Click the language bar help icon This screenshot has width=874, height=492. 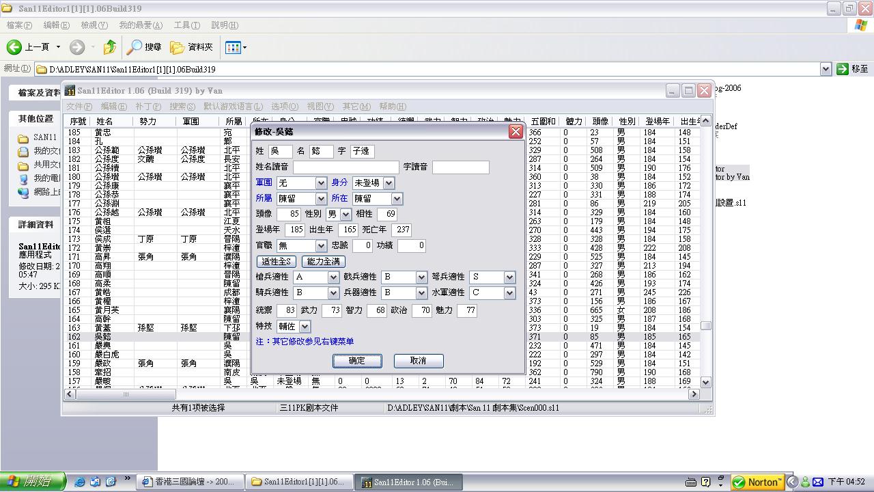705,482
